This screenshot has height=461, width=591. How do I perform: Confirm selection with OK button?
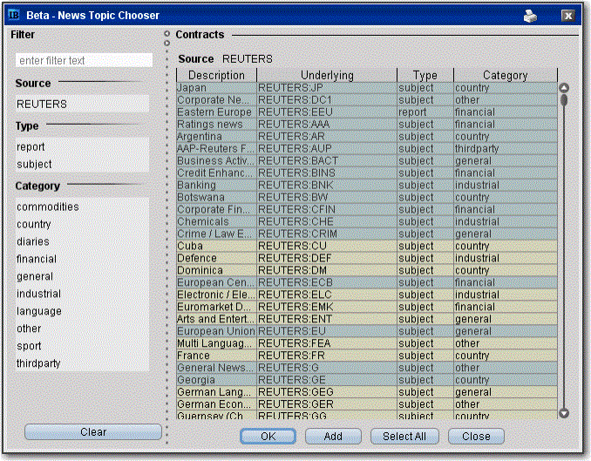coord(268,436)
